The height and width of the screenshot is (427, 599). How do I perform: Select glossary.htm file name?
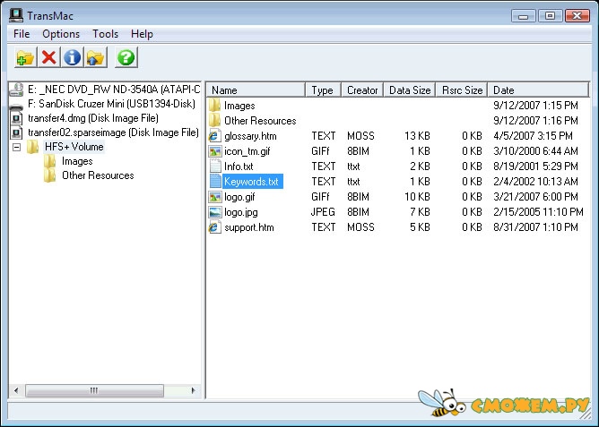(250, 136)
